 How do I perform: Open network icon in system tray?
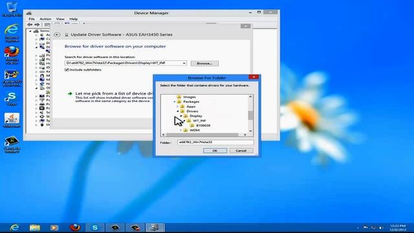click(x=374, y=227)
